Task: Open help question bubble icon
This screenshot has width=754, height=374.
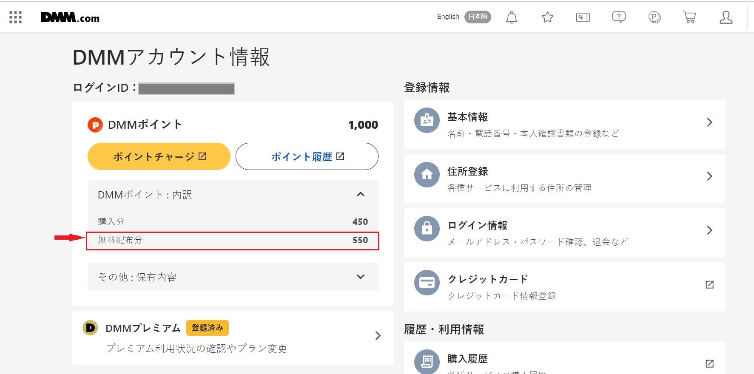Action: pos(619,17)
